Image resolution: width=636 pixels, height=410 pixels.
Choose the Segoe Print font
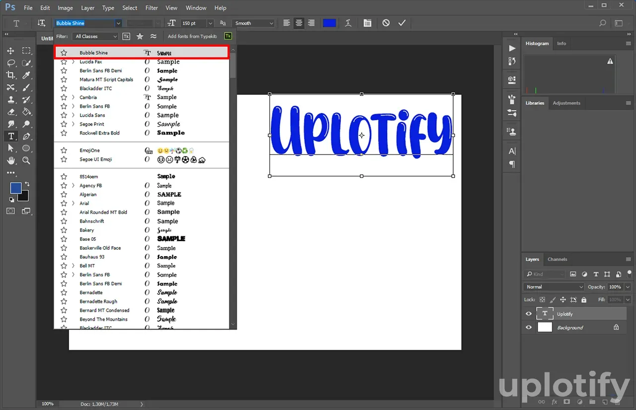141,124
